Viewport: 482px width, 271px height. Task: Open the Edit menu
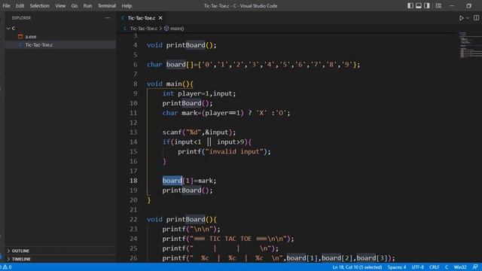tap(20, 6)
